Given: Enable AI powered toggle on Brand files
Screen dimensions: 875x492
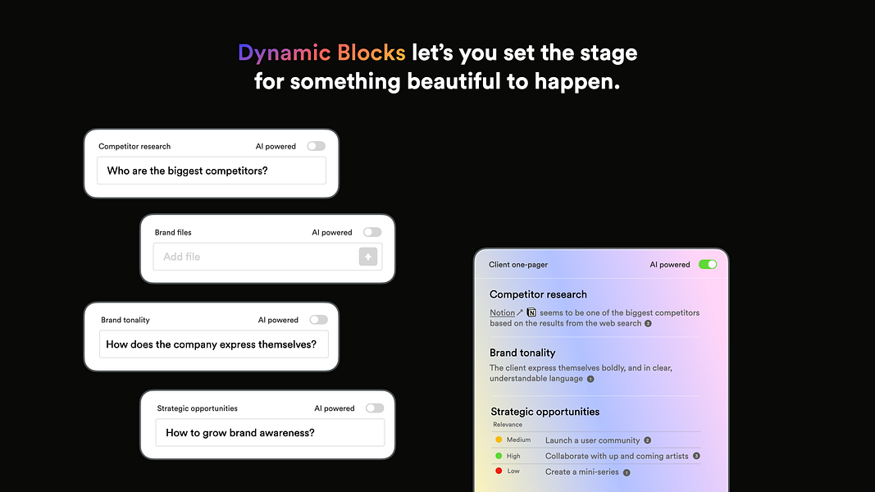Looking at the screenshot, I should 372,232.
